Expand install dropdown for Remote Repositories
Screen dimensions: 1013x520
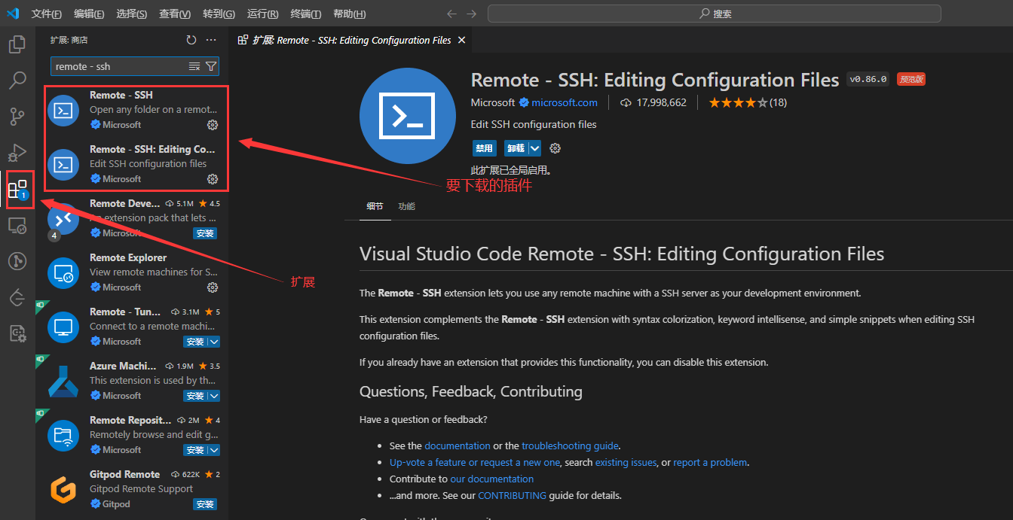[x=214, y=450]
